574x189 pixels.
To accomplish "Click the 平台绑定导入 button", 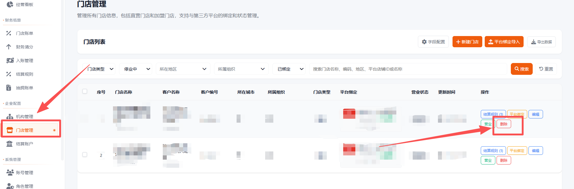I will (x=504, y=42).
